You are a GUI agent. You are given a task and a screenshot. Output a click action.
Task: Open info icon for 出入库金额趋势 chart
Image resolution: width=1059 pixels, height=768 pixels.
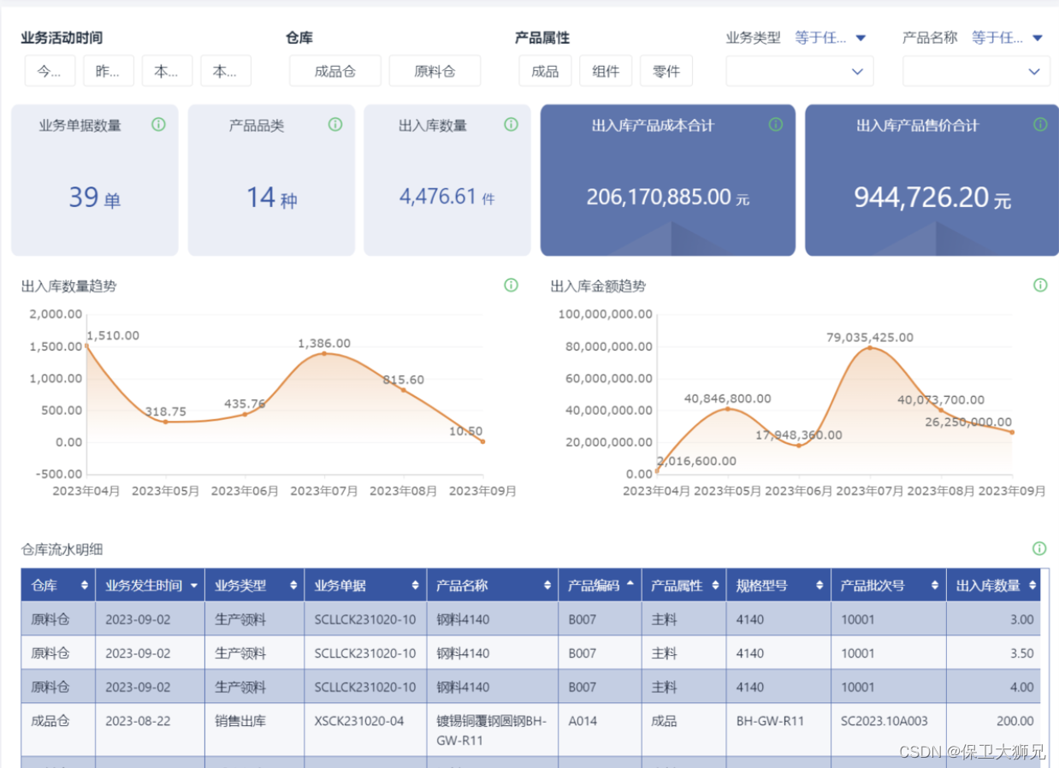click(x=1040, y=286)
